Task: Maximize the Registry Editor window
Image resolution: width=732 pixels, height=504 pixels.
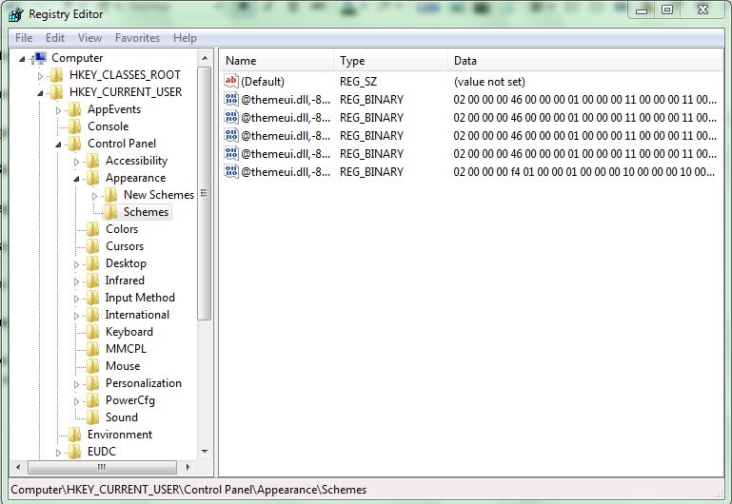Action: (667, 10)
